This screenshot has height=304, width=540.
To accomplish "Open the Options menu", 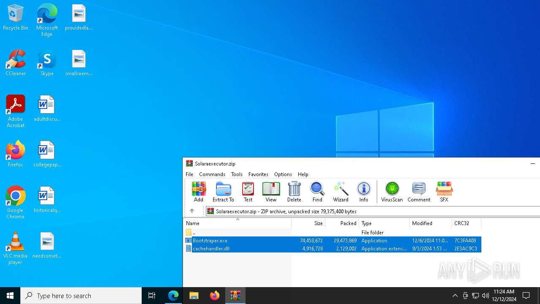I will (x=283, y=174).
